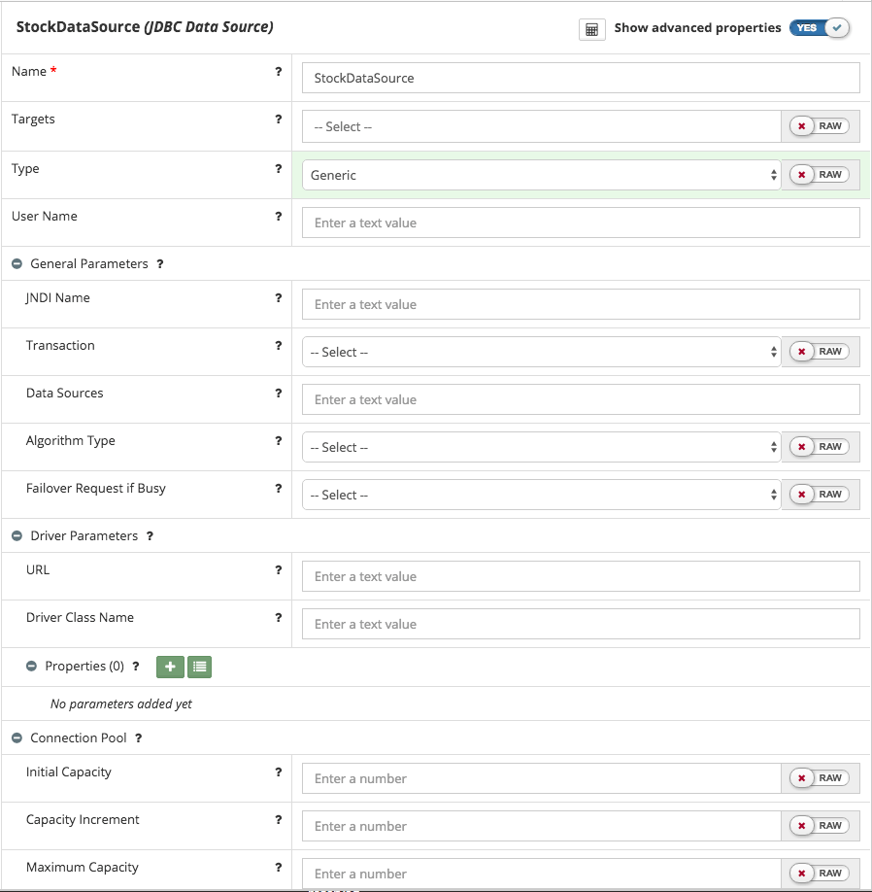Toggle off Show advanced properties
The image size is (872, 892).
point(821,28)
